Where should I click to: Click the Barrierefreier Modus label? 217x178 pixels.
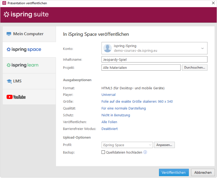coord(79,129)
